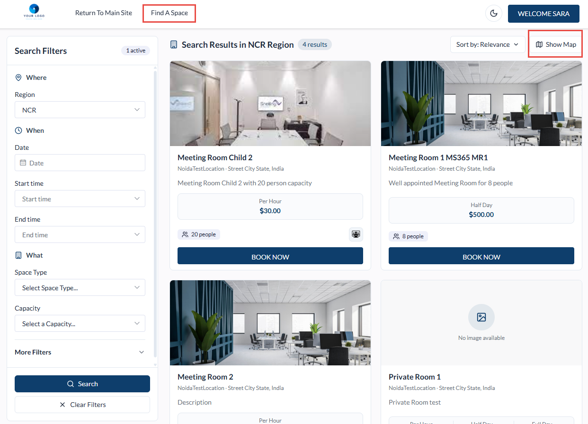Click the location pin icon beside Where
588x424 pixels.
(18, 78)
